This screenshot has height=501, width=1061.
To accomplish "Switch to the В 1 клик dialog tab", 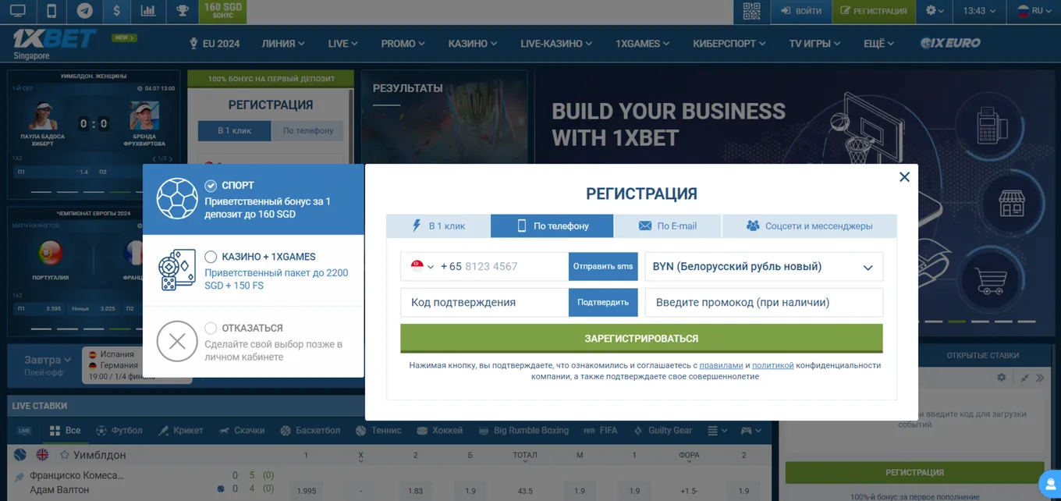I will point(438,226).
